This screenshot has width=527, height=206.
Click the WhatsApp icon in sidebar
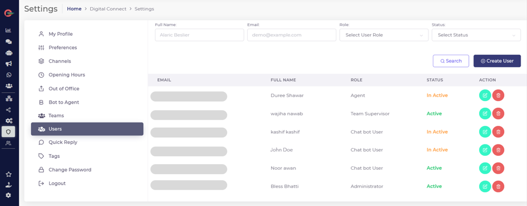pos(8,75)
